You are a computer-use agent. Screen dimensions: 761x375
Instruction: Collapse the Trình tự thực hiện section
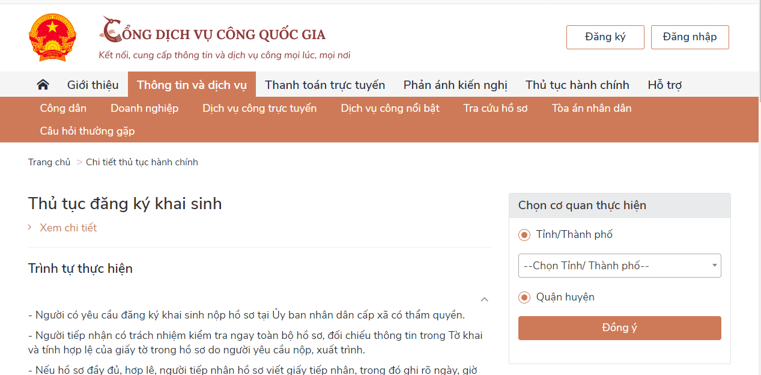tap(484, 299)
